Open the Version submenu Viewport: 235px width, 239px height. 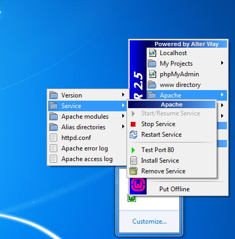click(x=87, y=95)
